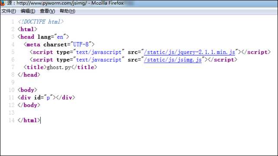Open the 编辑(E) menu
The width and height of the screenshot is (278, 156).
click(28, 11)
